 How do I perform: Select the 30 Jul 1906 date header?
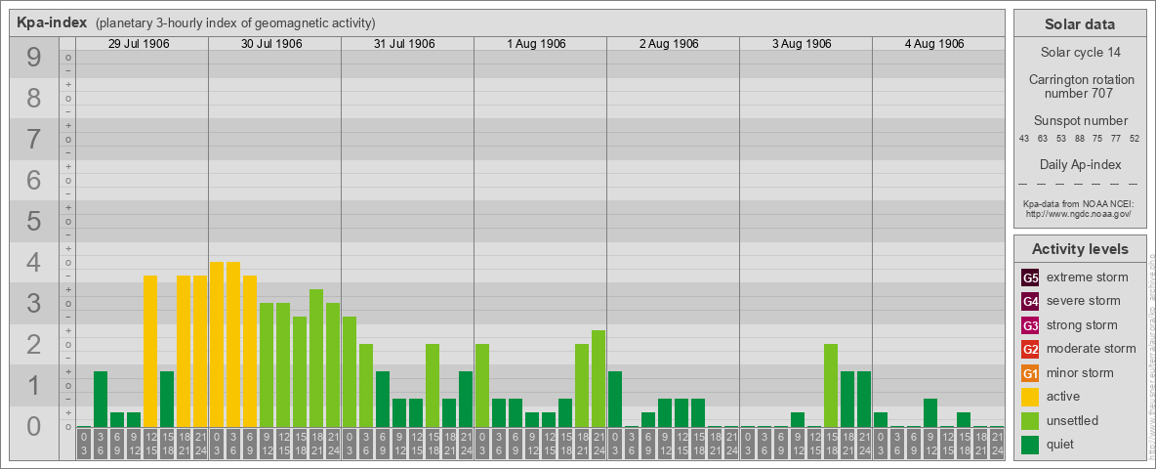click(272, 44)
